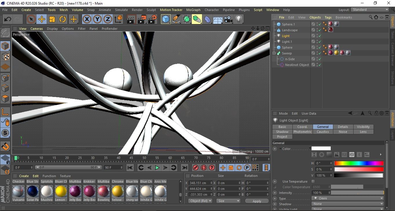Switch to Model mode in left palette
This screenshot has width=395, height=211.
pos(6,46)
